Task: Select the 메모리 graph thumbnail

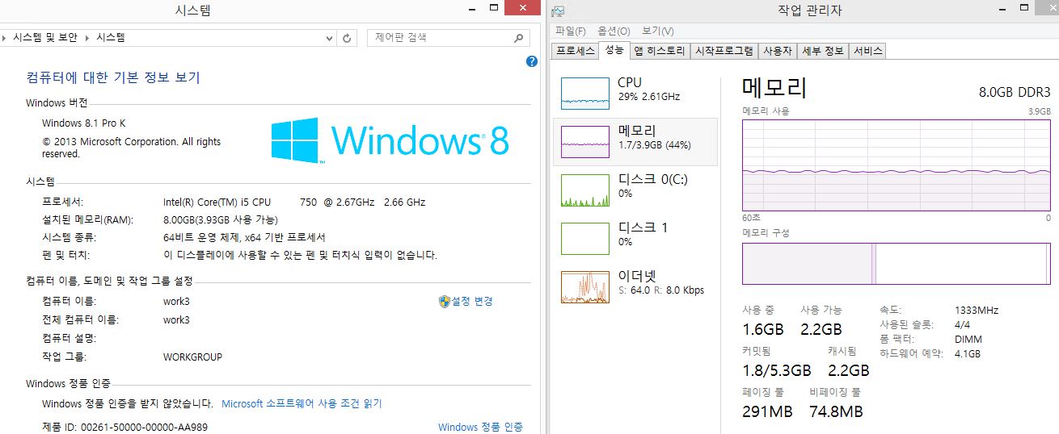Action: [x=584, y=142]
